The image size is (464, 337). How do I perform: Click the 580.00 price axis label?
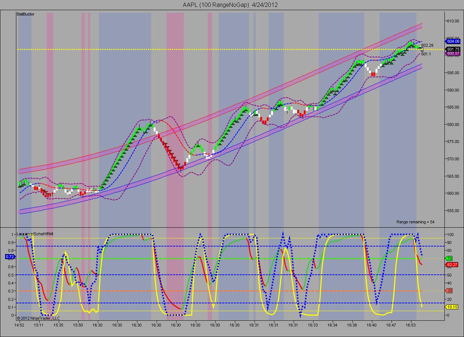point(454,125)
